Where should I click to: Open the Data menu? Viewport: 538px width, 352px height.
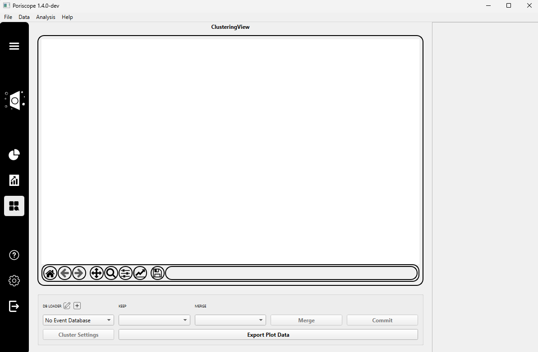24,17
